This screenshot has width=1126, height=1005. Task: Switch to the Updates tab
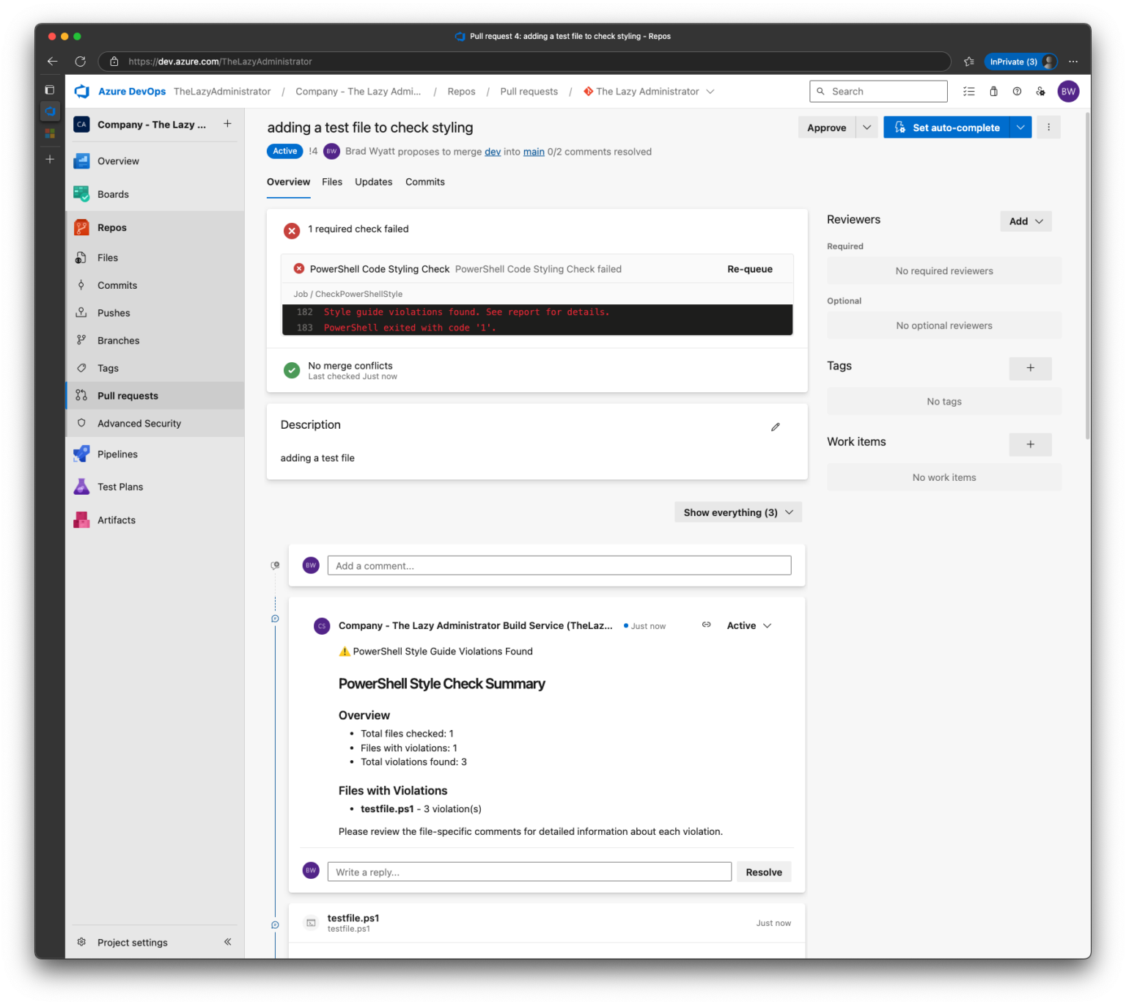(374, 183)
